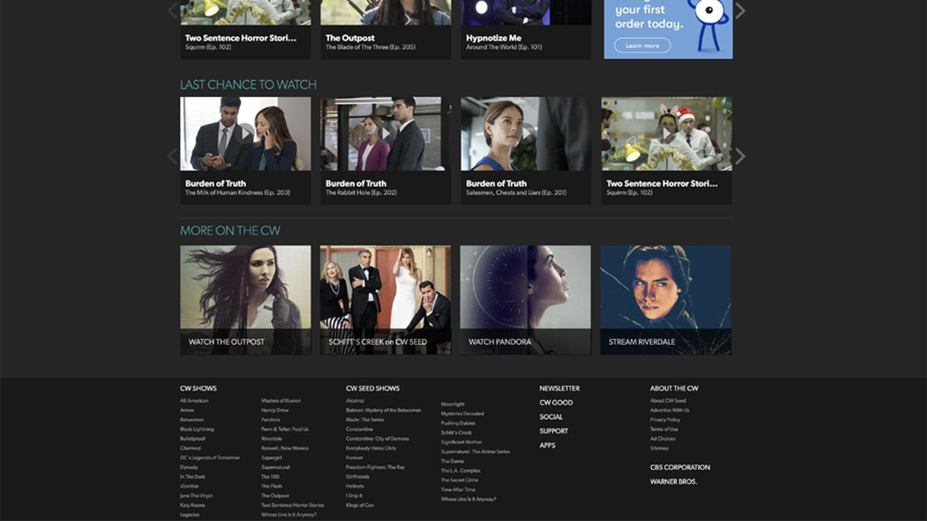This screenshot has height=521, width=927.
Task: Play Burden of Truth episode 203 thumbnail play icon
Action: [x=245, y=134]
